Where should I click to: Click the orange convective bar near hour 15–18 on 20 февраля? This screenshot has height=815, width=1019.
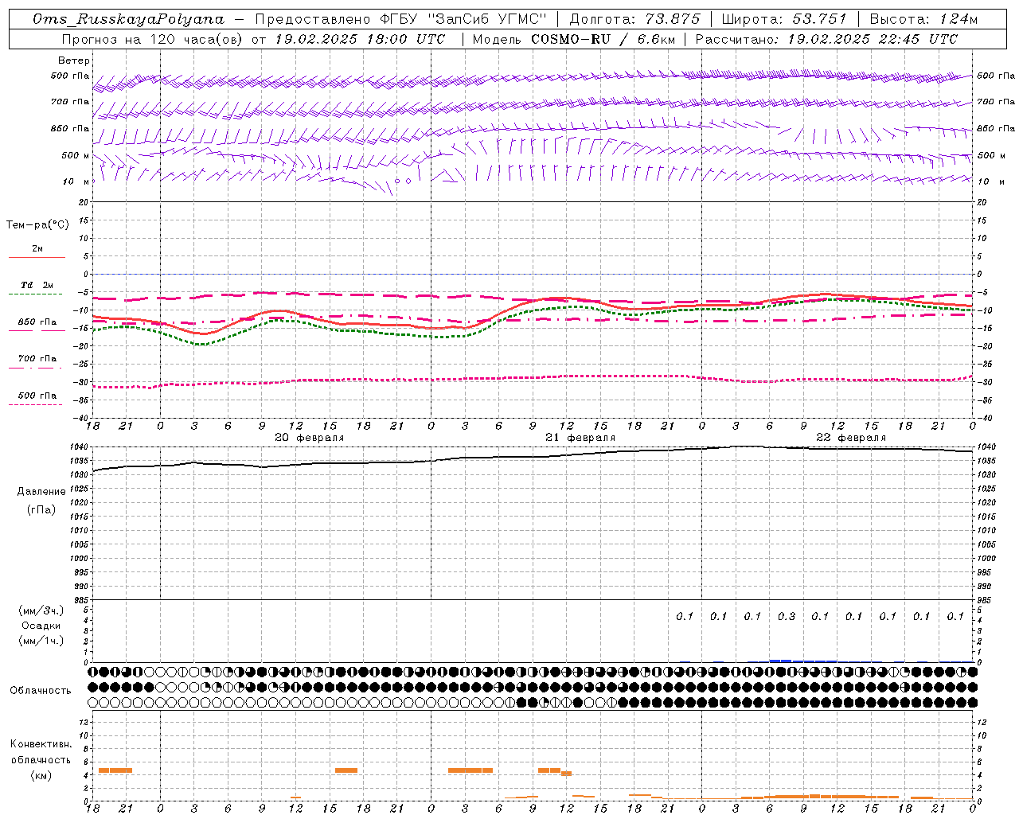(x=346, y=770)
